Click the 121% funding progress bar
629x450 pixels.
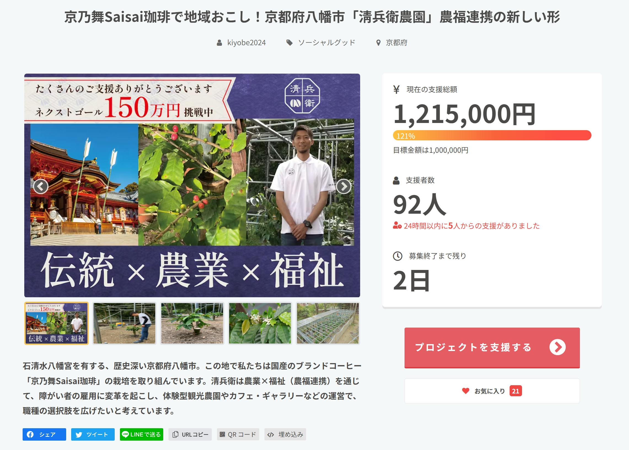(x=492, y=135)
